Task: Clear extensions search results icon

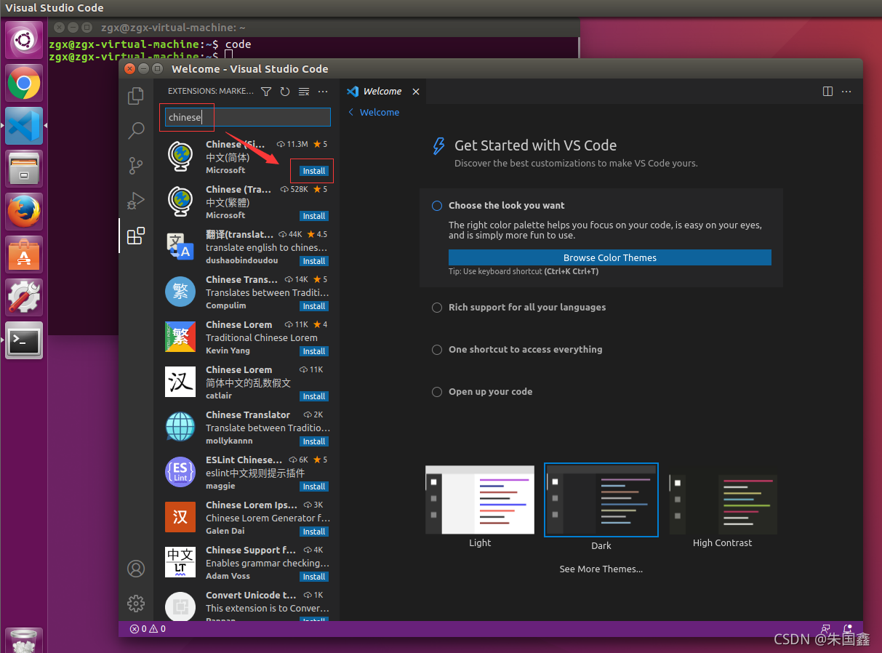Action: [x=304, y=92]
